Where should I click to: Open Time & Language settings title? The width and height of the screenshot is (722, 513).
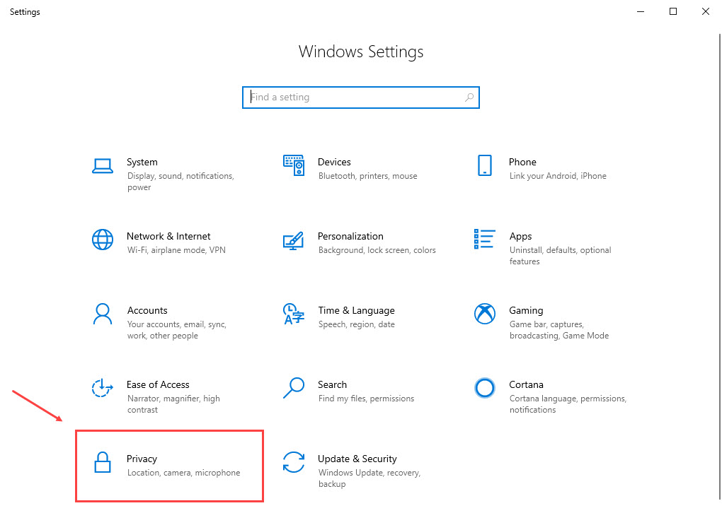pos(356,310)
